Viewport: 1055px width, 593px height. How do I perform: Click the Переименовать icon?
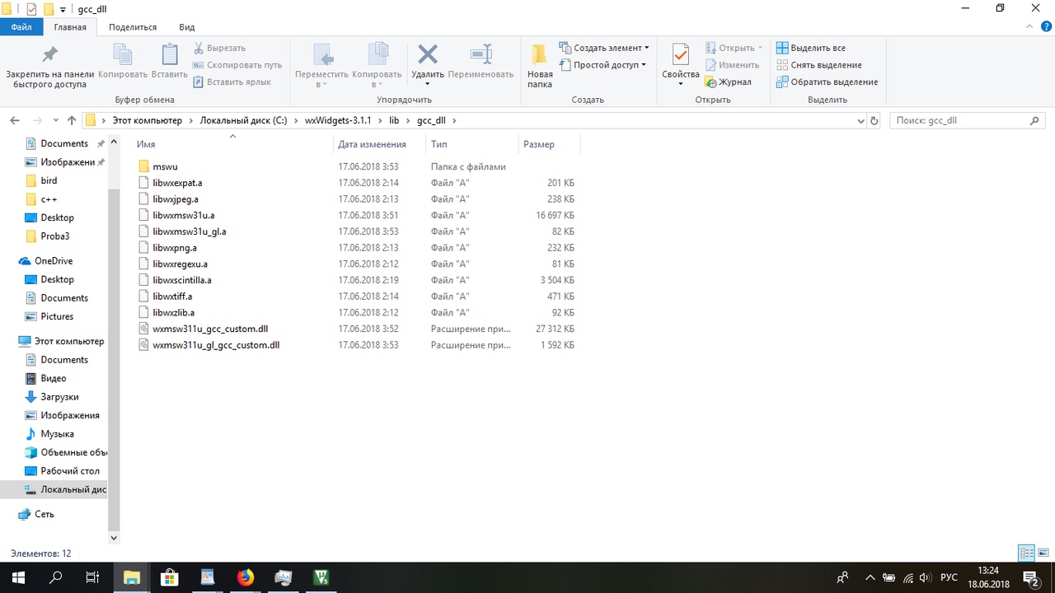[481, 54]
